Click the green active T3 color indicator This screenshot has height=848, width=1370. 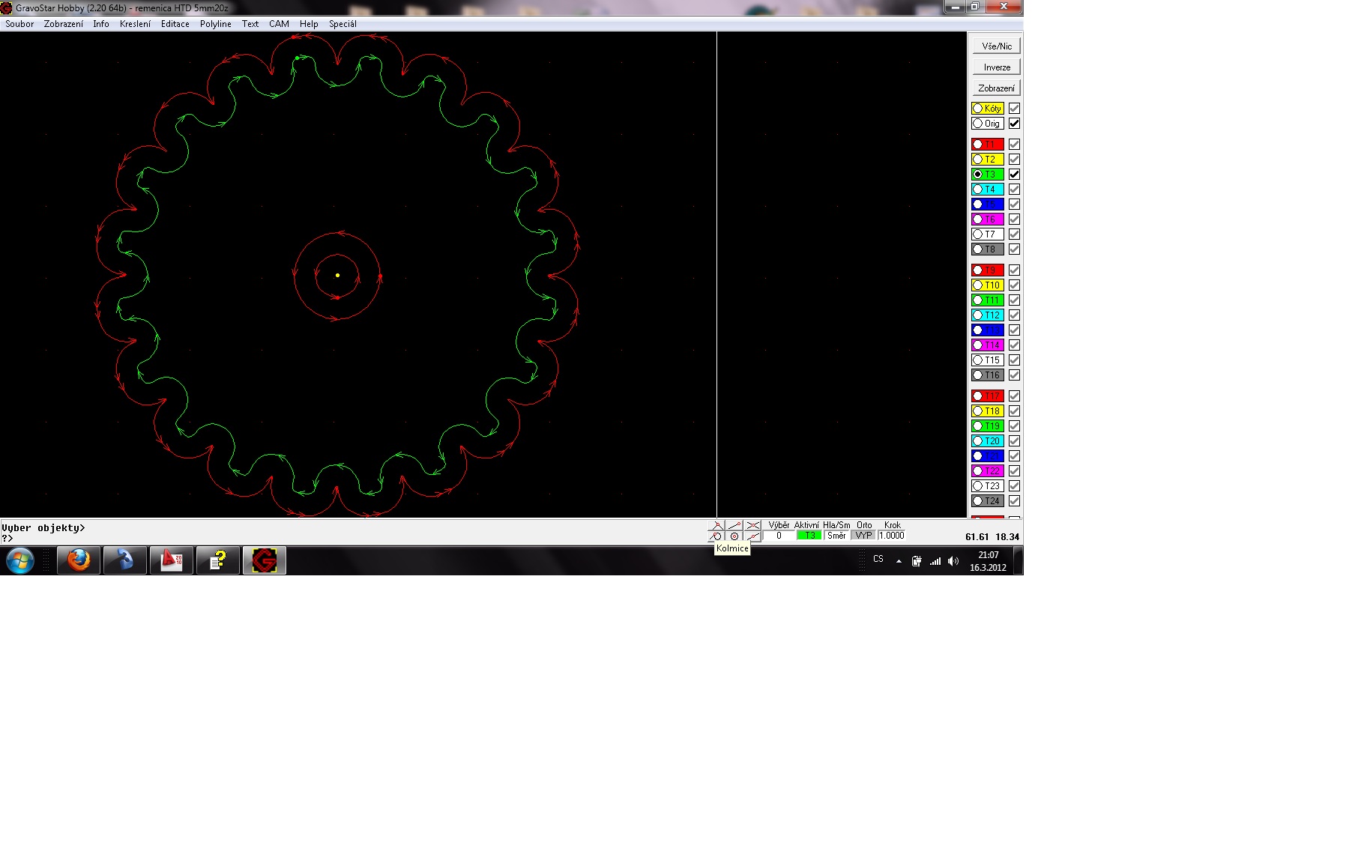(x=809, y=536)
